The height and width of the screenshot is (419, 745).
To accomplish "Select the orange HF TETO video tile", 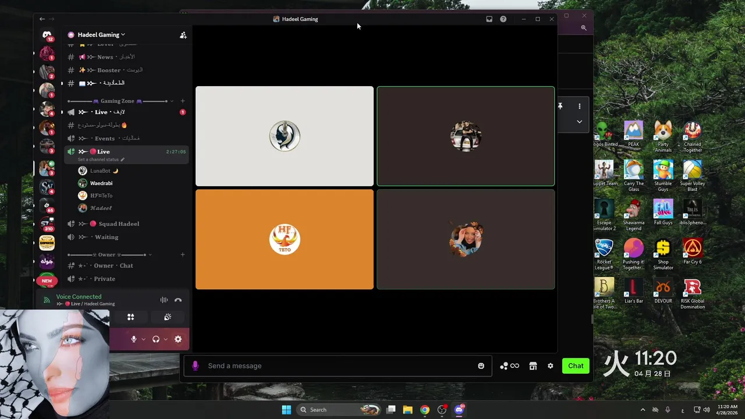I will tap(285, 239).
